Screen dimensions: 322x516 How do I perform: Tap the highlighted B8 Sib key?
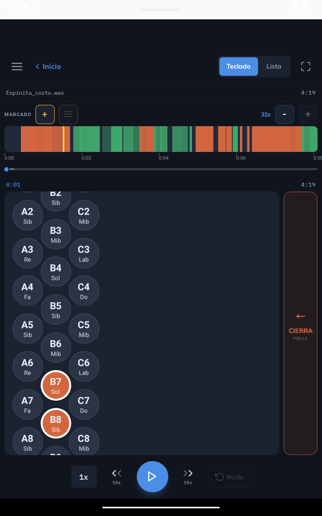point(56,423)
